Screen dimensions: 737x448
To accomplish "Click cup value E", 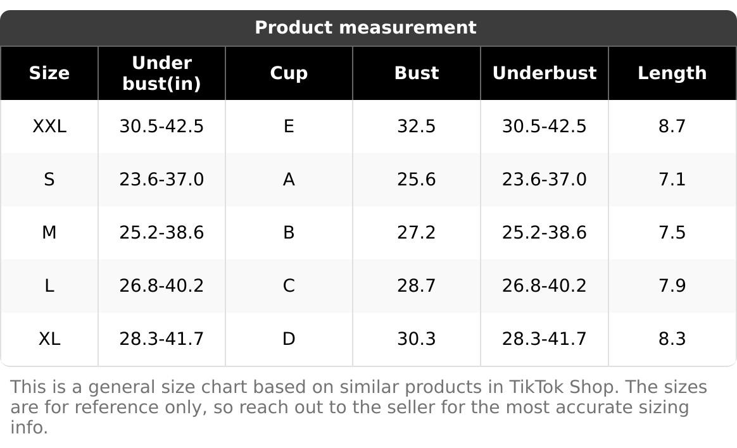I will point(289,127).
